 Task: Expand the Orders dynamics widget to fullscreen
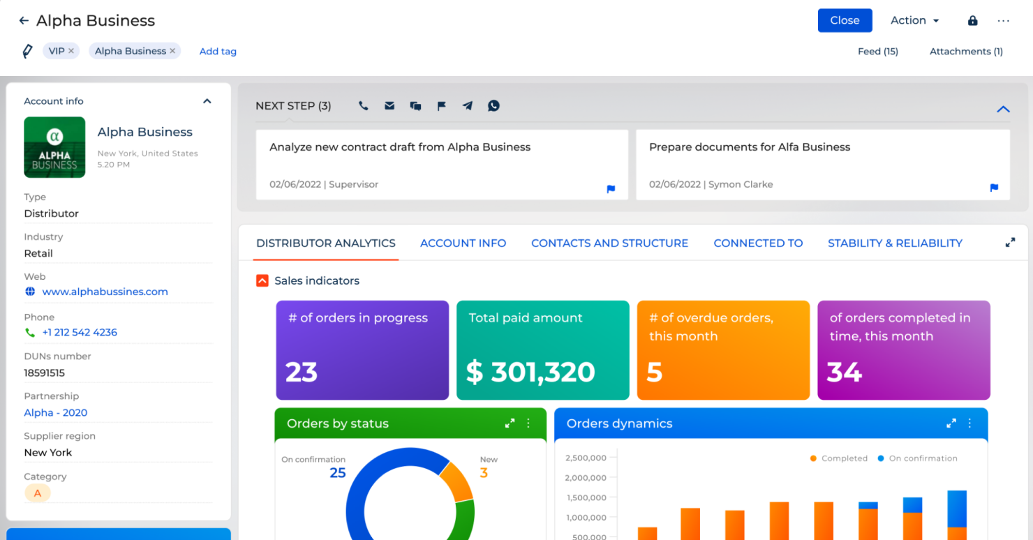pyautogui.click(x=951, y=423)
